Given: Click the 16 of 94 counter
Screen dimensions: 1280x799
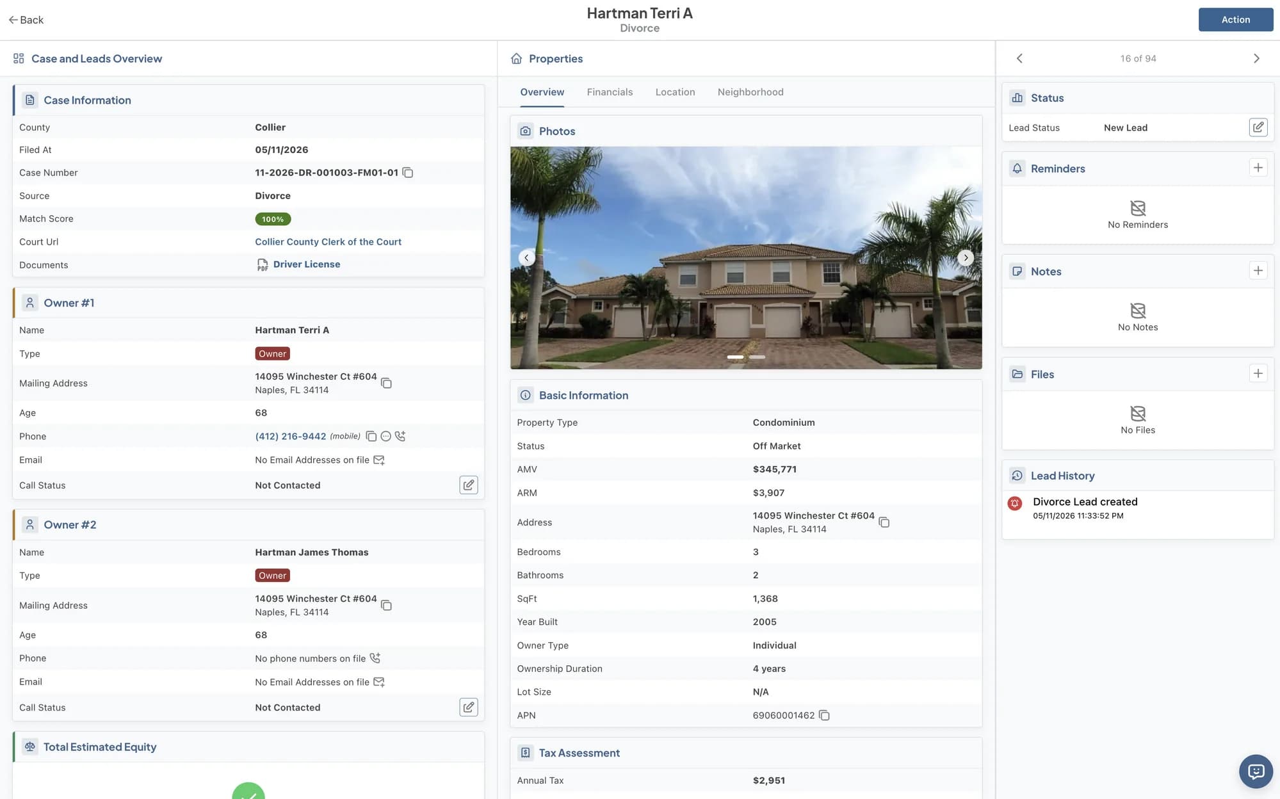Looking at the screenshot, I should tap(1138, 58).
